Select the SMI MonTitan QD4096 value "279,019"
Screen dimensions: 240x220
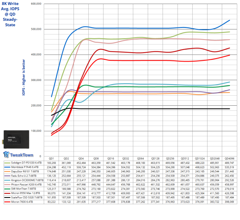(x=230, y=189)
